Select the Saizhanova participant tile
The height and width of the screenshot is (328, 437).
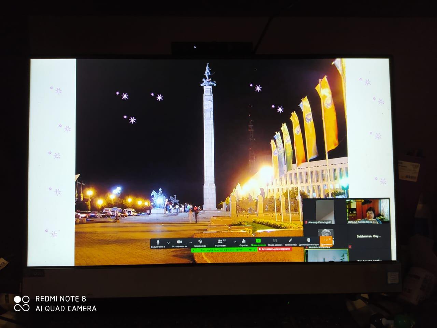point(368,236)
